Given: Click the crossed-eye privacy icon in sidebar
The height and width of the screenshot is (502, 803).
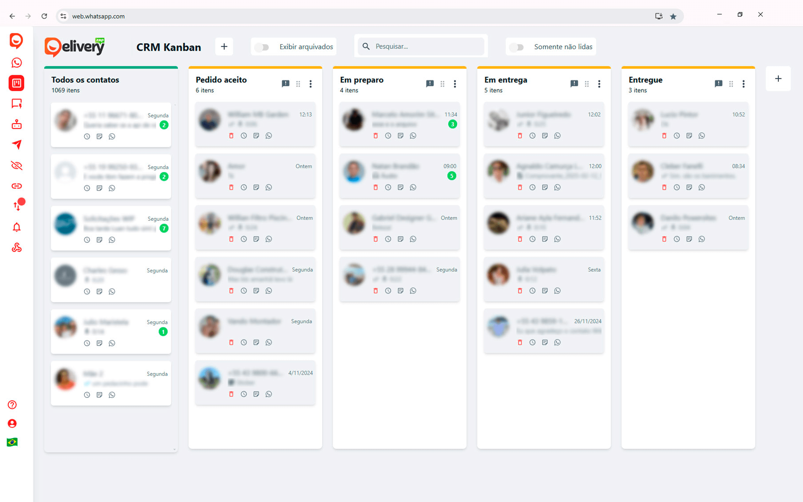Looking at the screenshot, I should tap(16, 165).
